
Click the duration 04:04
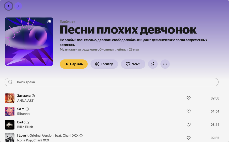[215, 111]
